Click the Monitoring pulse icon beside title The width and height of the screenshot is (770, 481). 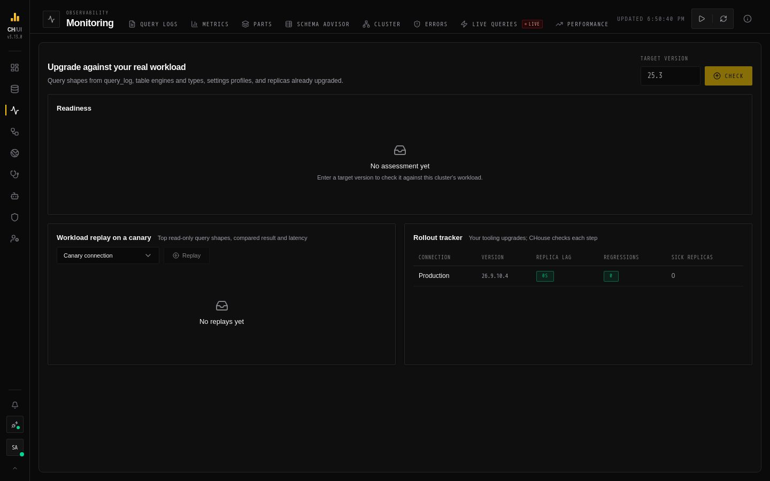click(51, 19)
